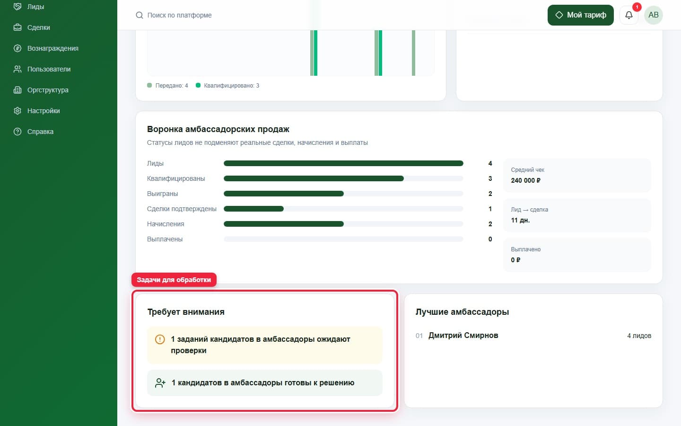This screenshot has width=681, height=426.
Task: Click the Квалифицированы funnel progress bar
Action: 343,178
